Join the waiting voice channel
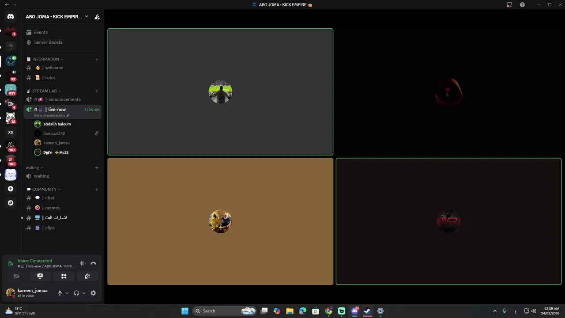The height and width of the screenshot is (318, 565). point(62,176)
